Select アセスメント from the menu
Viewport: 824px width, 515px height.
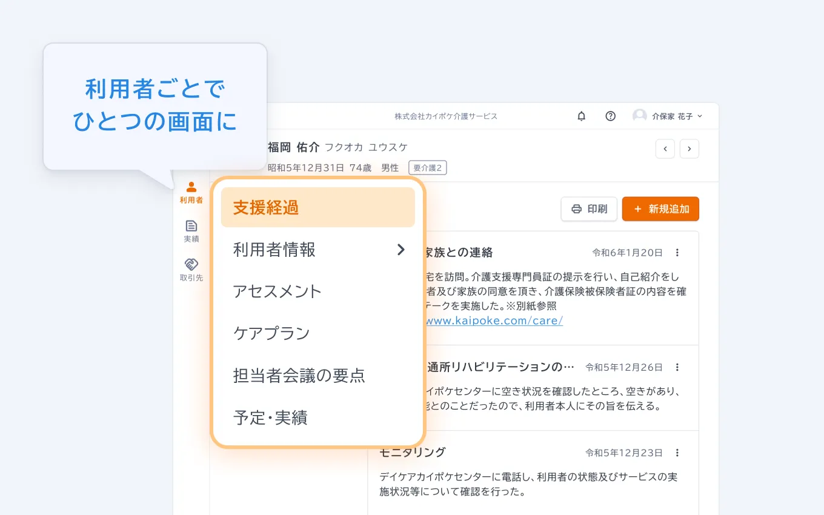tap(277, 291)
